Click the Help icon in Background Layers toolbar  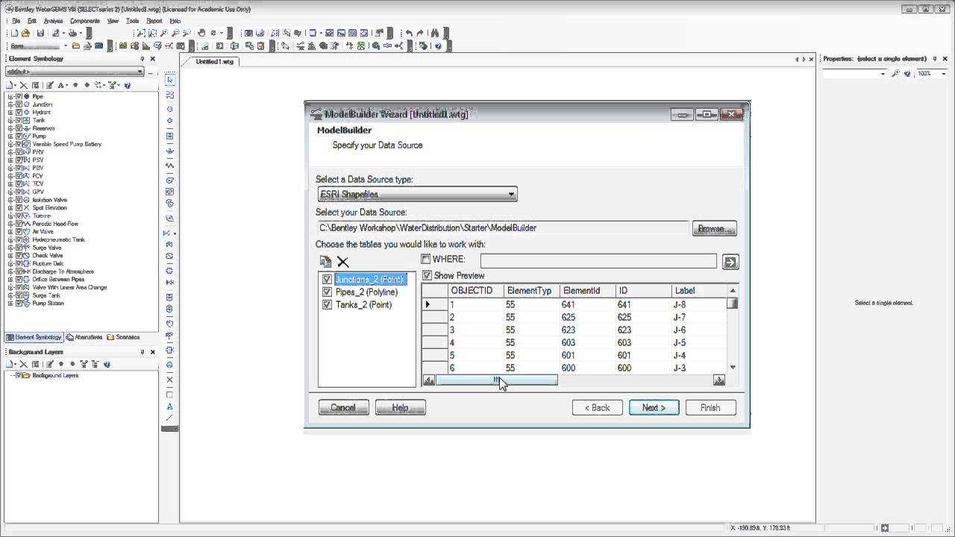point(107,364)
